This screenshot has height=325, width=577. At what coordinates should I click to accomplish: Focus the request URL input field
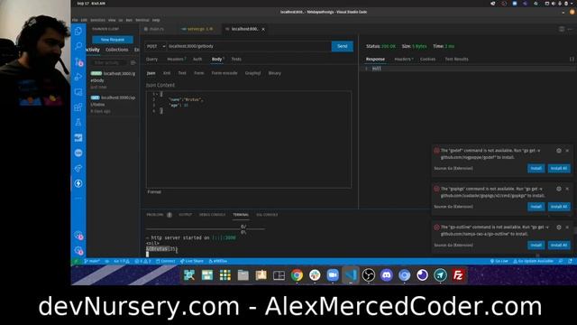[249, 46]
